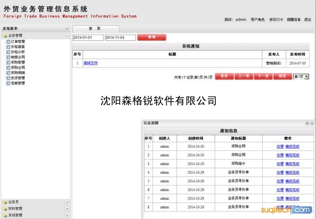The image size is (316, 219).
Task: Click 处理 for row 3 采购指令
Action: 280,164
